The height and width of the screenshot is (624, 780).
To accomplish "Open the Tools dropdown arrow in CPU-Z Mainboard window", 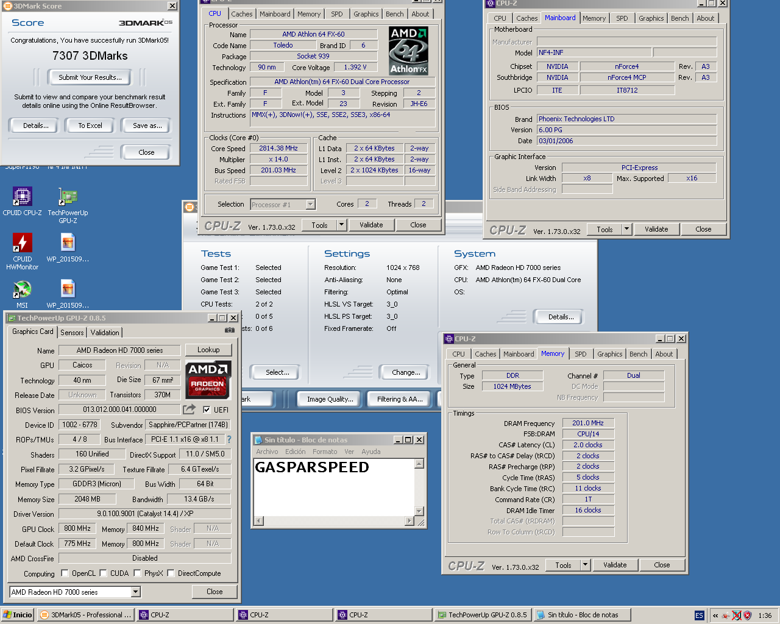I will point(626,229).
